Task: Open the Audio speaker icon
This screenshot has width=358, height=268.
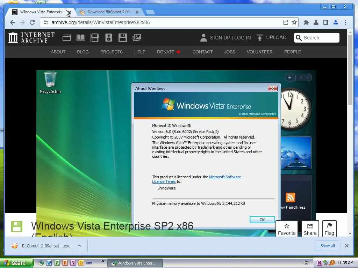Action: pos(109,38)
